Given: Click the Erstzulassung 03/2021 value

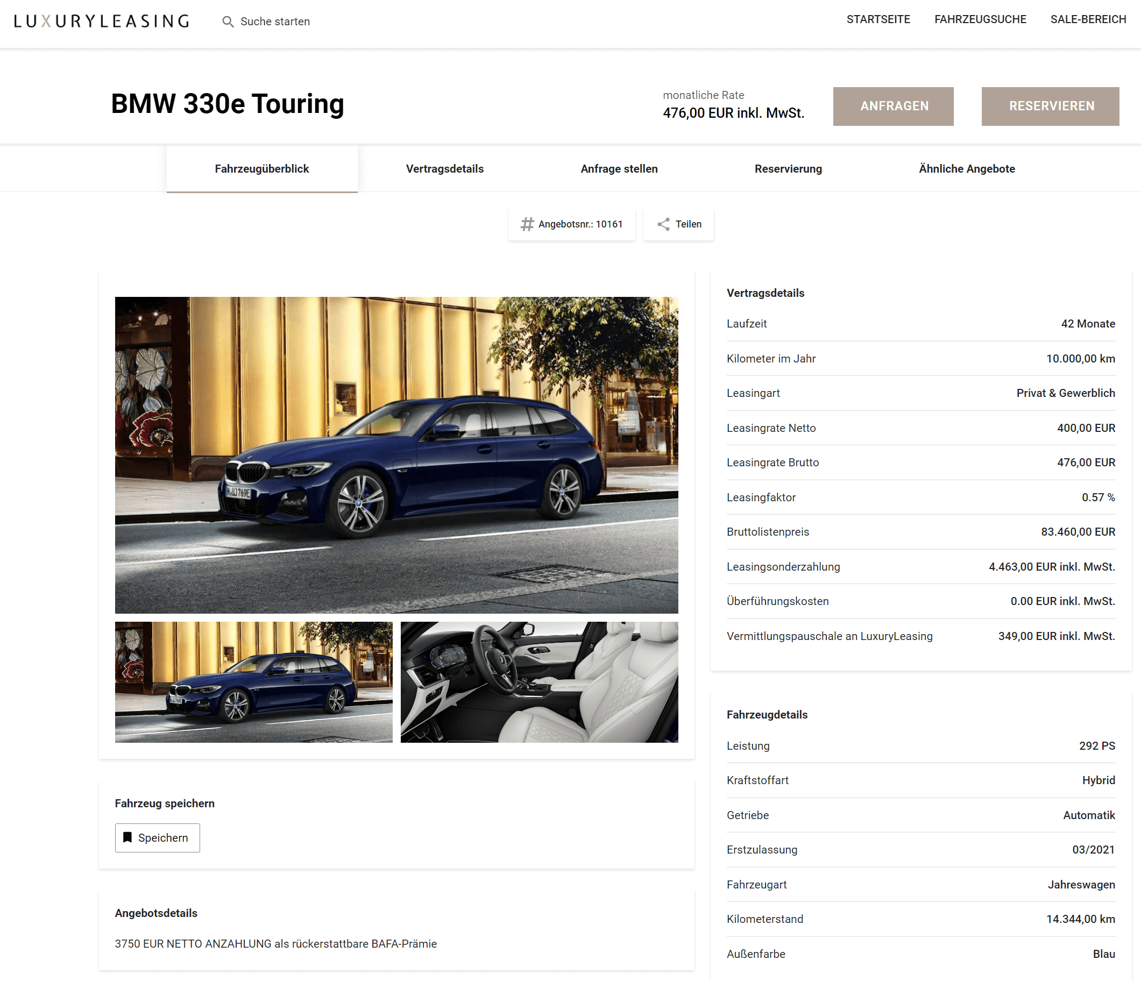Looking at the screenshot, I should (1093, 849).
